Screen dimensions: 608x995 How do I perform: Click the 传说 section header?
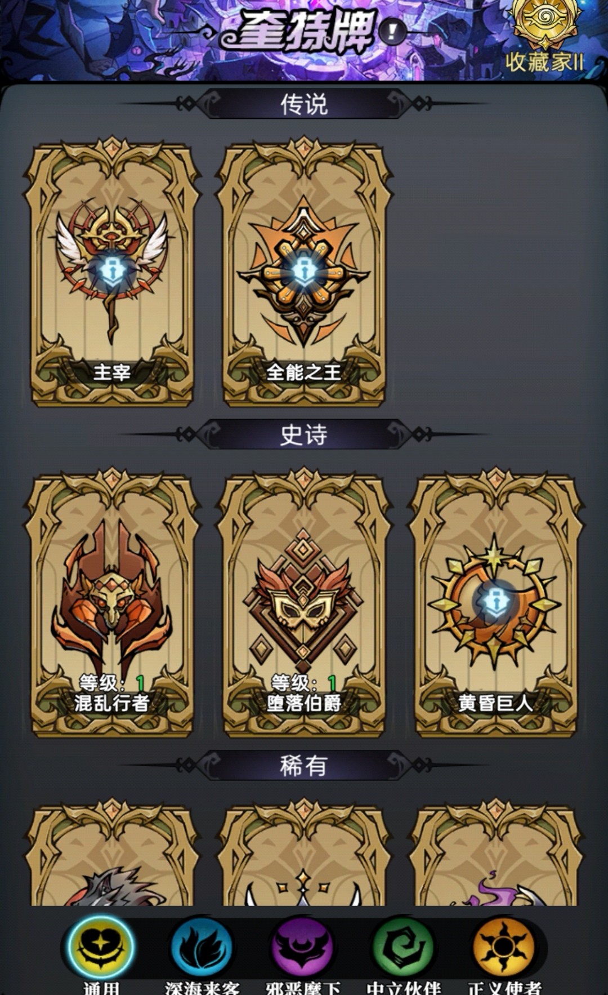pyautogui.click(x=304, y=104)
